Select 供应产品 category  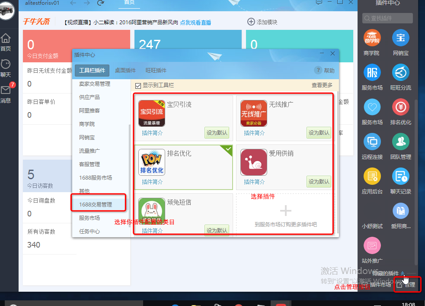tap(89, 97)
